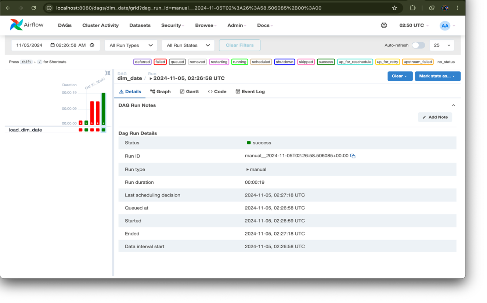Open browser extensions puzzle icon
The height and width of the screenshot is (303, 487).
[x=412, y=8]
